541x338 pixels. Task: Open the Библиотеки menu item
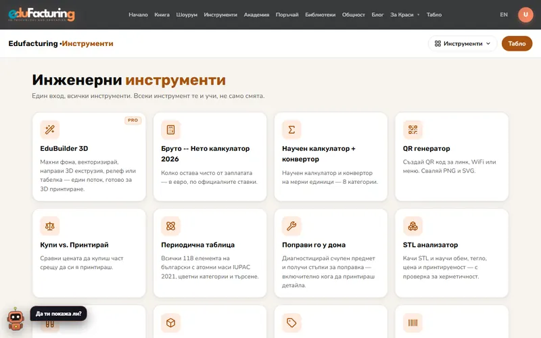pyautogui.click(x=320, y=14)
